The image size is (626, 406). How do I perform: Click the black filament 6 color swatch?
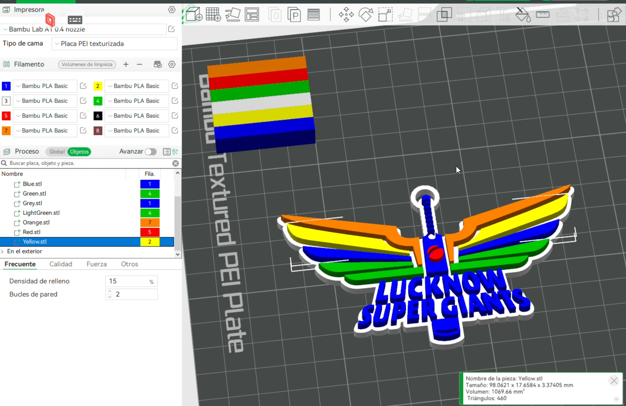pos(98,116)
